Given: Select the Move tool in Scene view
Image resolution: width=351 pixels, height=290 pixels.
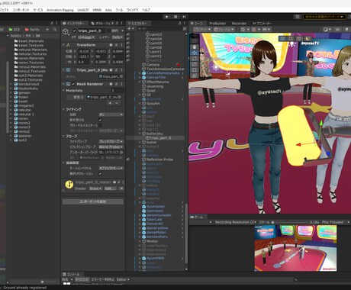Looking at the screenshot, I should 195,53.
